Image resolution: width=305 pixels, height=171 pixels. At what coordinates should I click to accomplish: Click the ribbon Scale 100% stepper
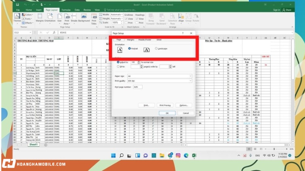pyautogui.click(x=122, y=22)
